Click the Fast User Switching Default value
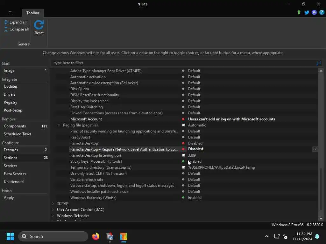 pos(194,107)
